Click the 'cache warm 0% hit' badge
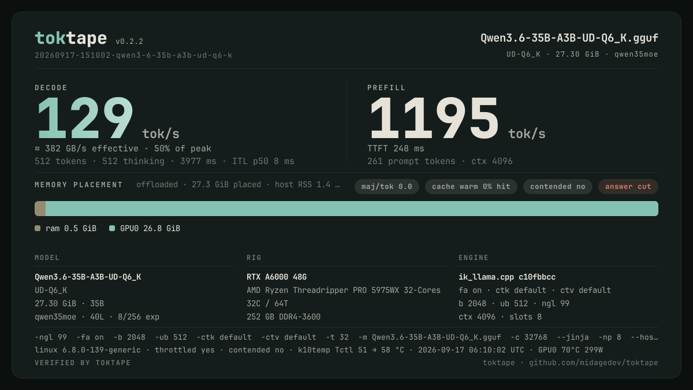Screen dimensions: 693x390 click(471, 187)
